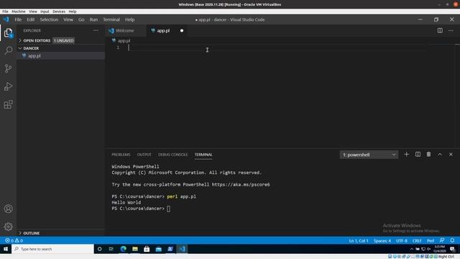Show hidden system tray icons
This screenshot has width=460, height=259.
point(412,249)
